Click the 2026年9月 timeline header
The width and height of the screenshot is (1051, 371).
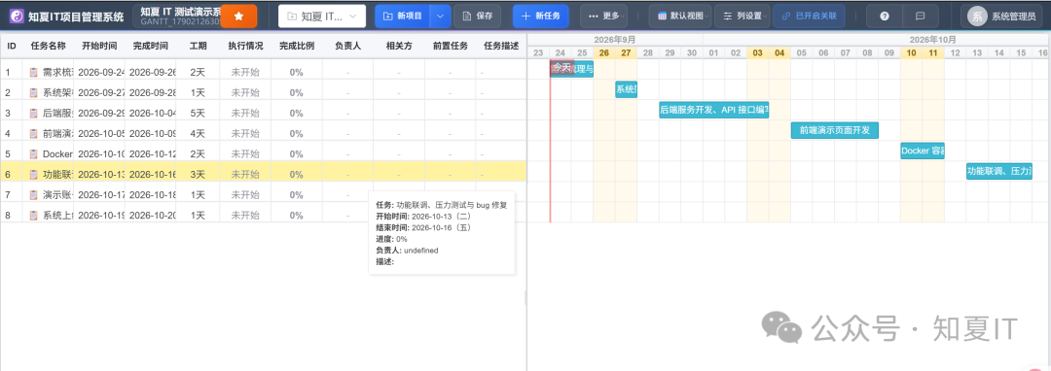point(615,40)
